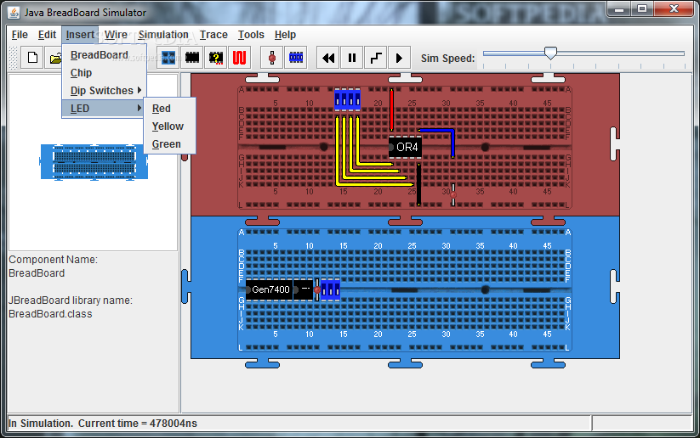Select the black vertical wire below OR4
The height and width of the screenshot is (438, 700).
click(418, 184)
